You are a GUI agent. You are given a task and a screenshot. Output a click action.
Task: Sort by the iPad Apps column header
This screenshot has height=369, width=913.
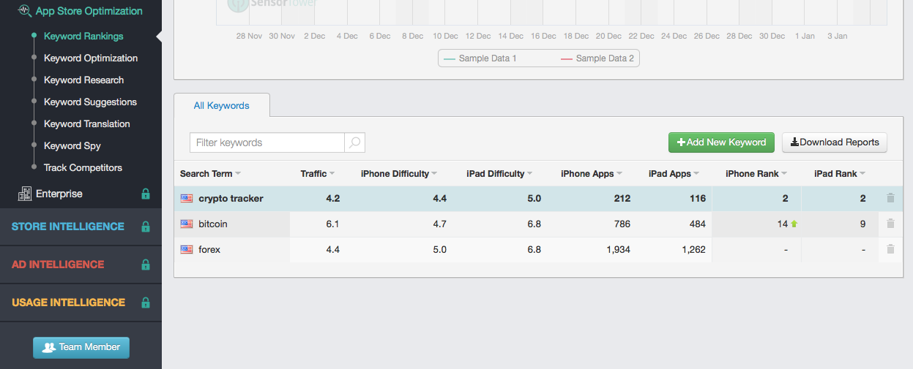pyautogui.click(x=674, y=174)
